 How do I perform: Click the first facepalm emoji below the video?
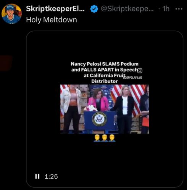(x=97, y=138)
